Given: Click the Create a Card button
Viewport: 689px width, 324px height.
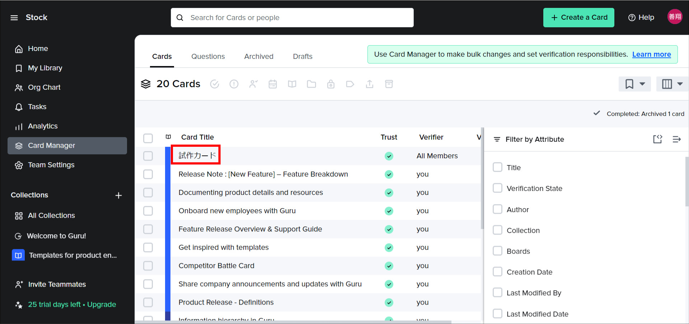Looking at the screenshot, I should pos(578,18).
